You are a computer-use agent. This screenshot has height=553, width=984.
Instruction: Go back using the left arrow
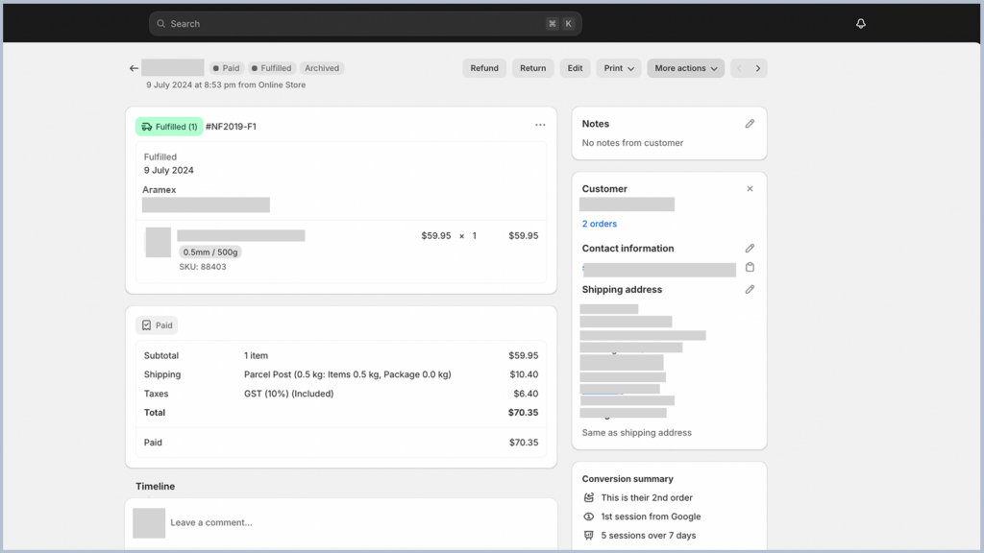[134, 68]
